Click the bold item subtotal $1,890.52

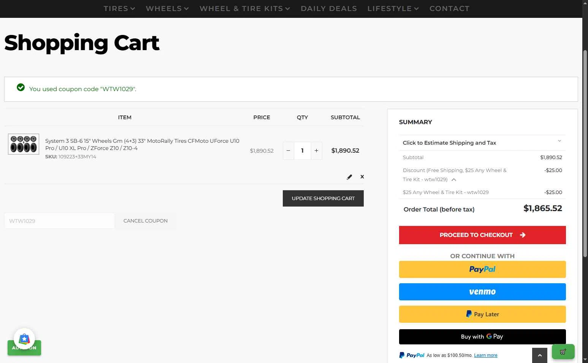click(x=345, y=151)
